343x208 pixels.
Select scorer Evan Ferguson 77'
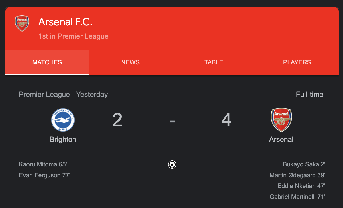pyautogui.click(x=44, y=175)
